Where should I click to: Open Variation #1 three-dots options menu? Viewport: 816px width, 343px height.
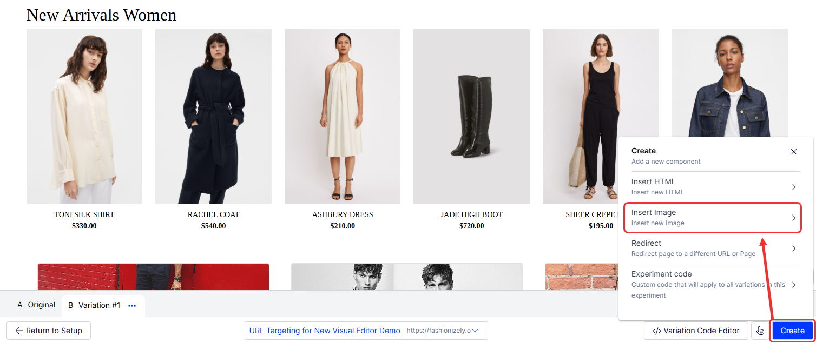132,306
